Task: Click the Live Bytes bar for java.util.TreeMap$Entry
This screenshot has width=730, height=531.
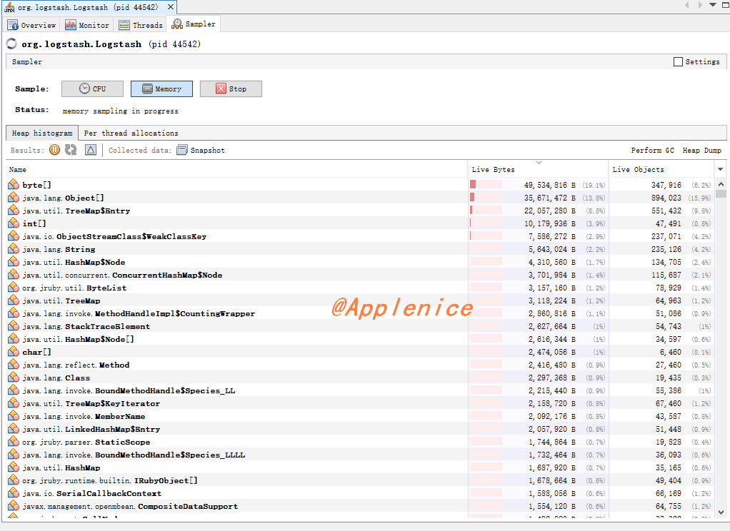Action: pyautogui.click(x=486, y=211)
